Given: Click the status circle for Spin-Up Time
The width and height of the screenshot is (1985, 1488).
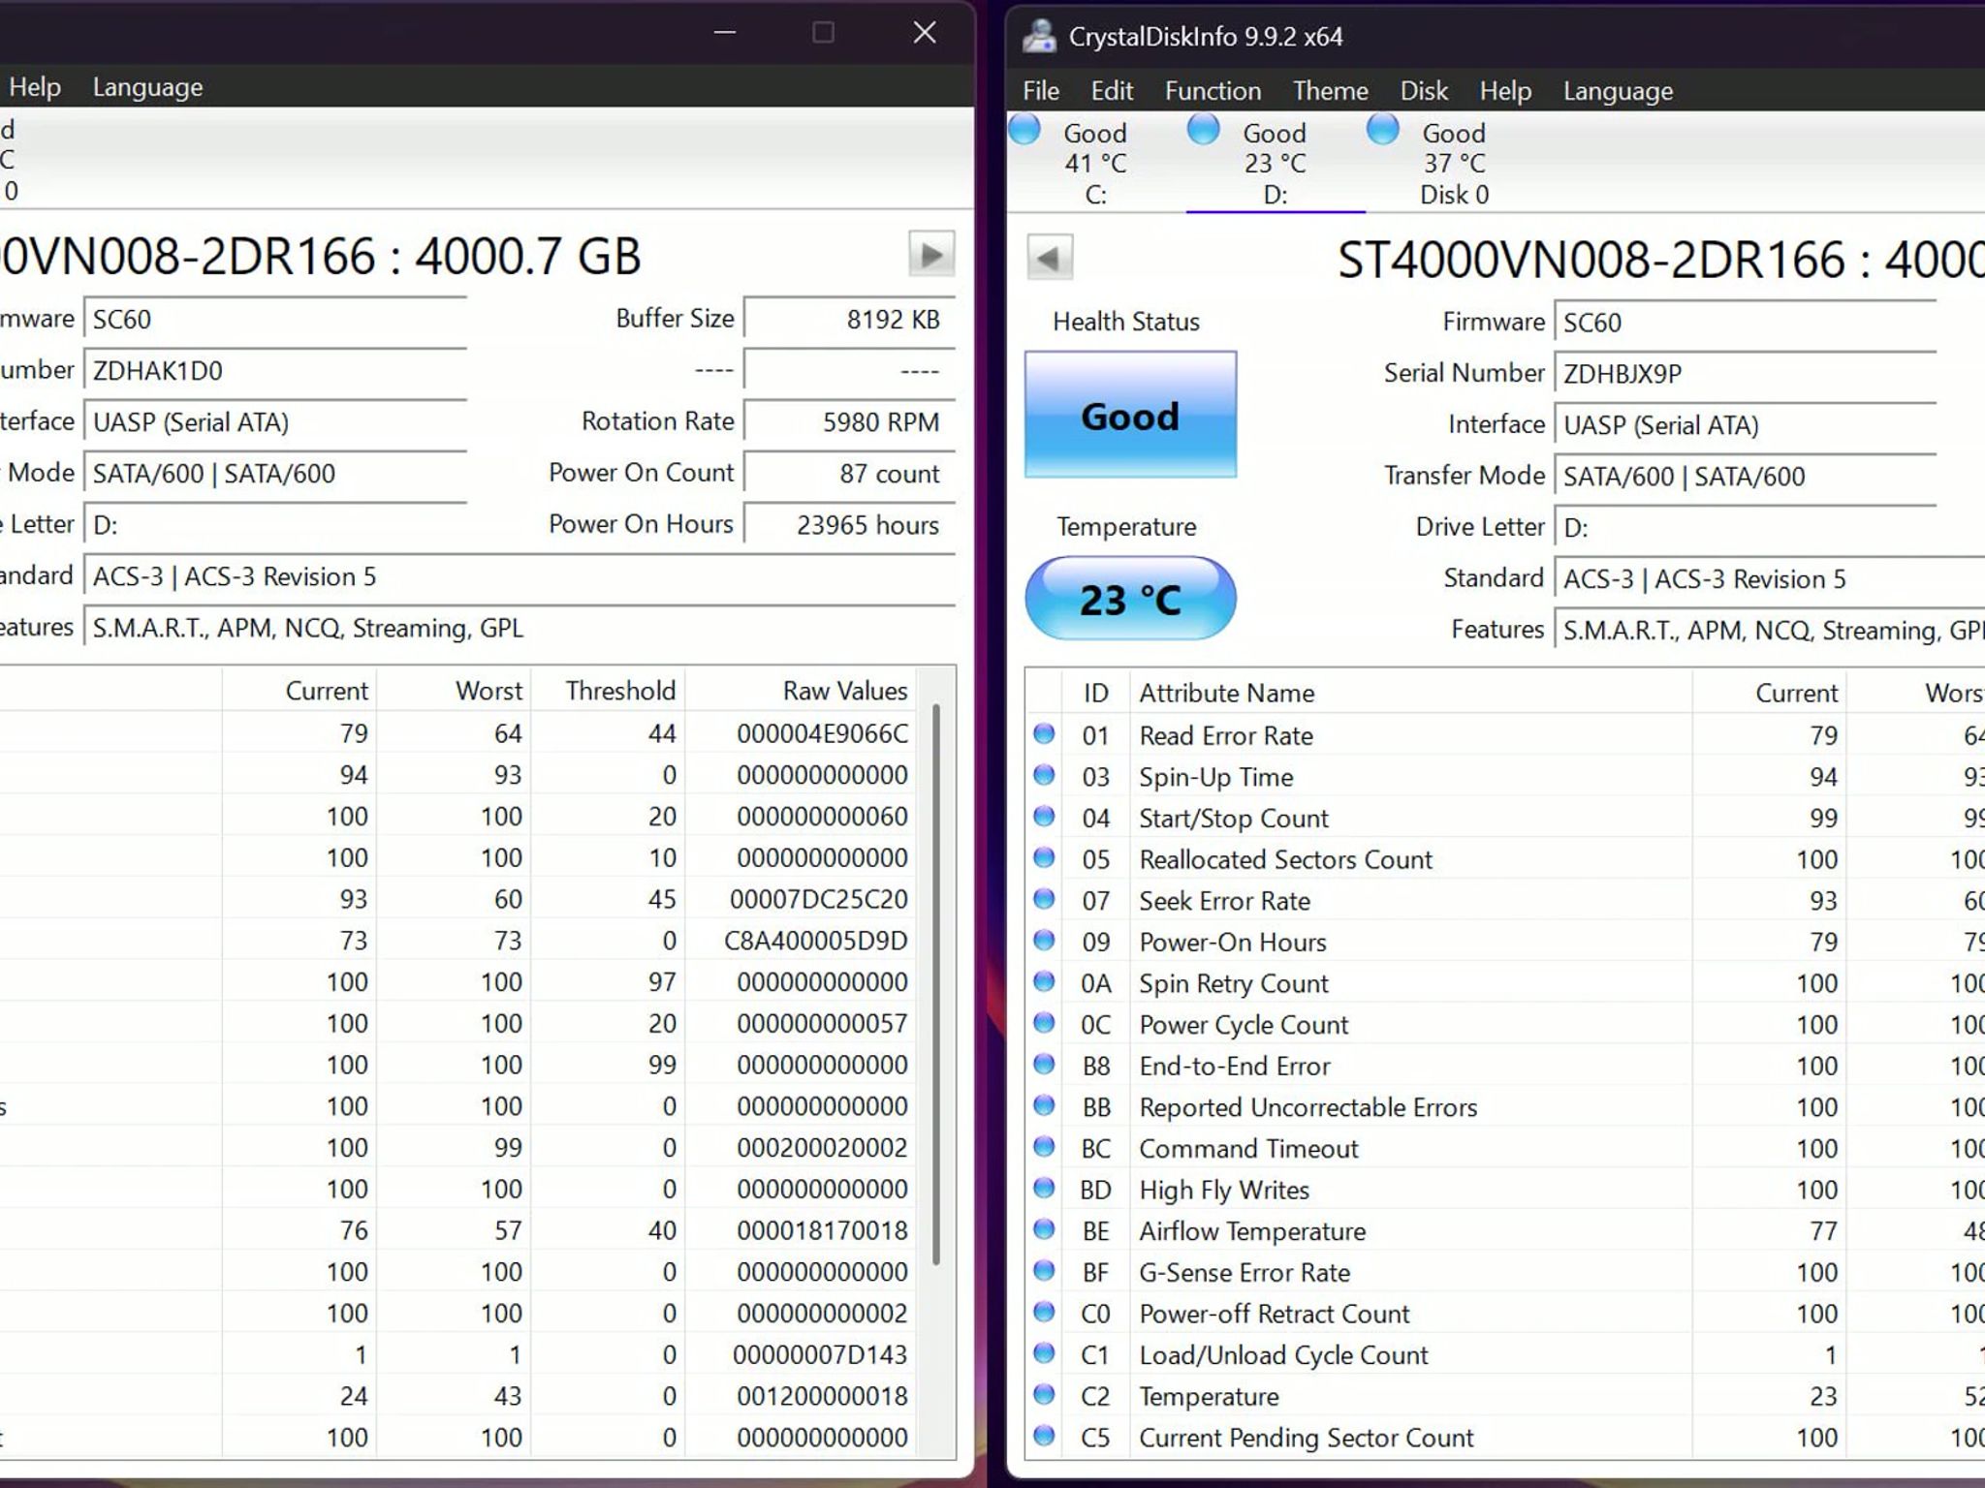Looking at the screenshot, I should click(1044, 775).
